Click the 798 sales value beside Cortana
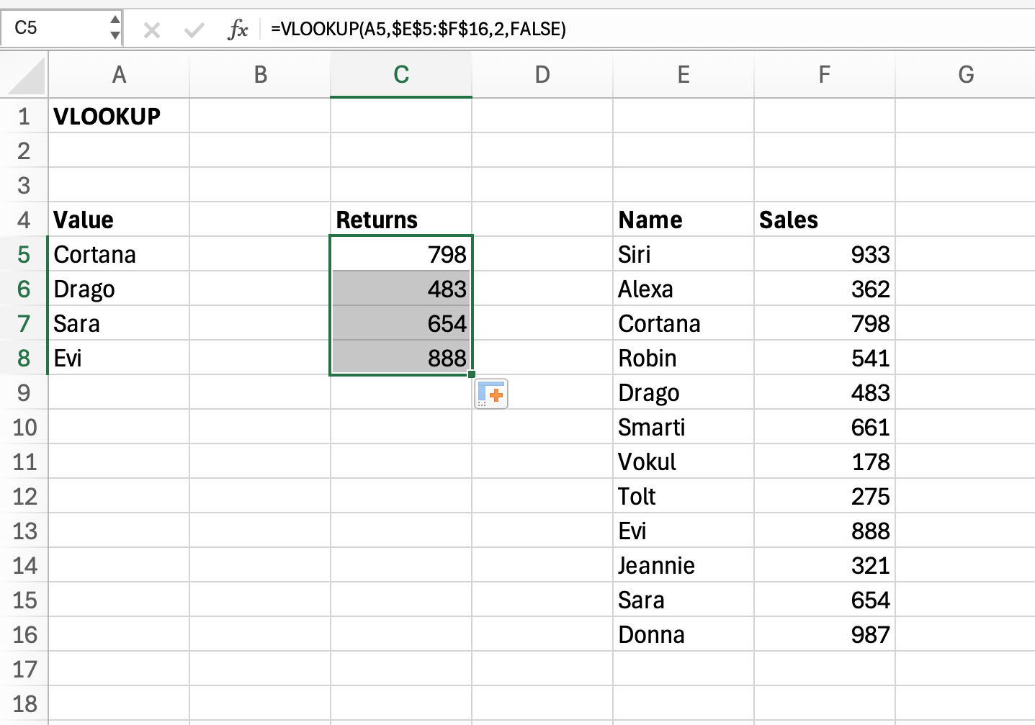This screenshot has width=1035, height=725. (825, 323)
